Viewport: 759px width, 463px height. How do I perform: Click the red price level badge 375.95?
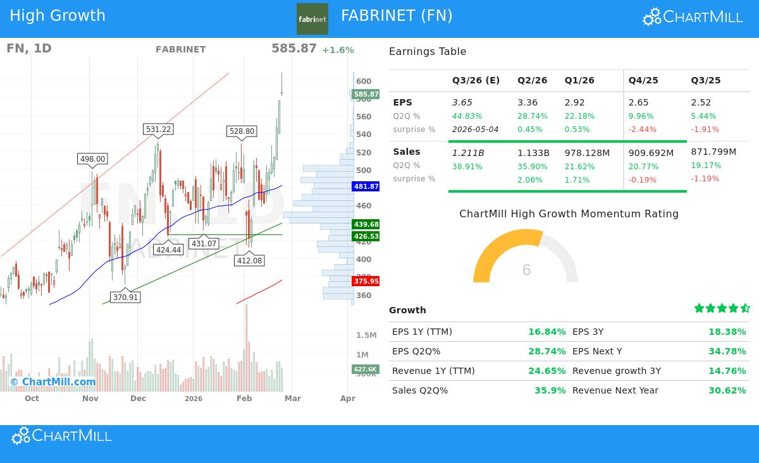point(366,281)
